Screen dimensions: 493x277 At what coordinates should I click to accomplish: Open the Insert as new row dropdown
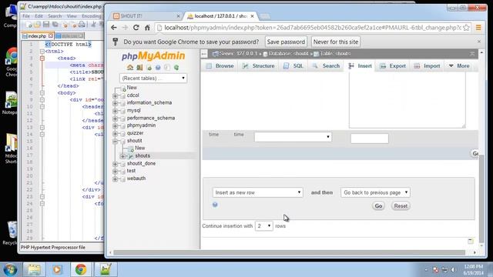(x=257, y=192)
